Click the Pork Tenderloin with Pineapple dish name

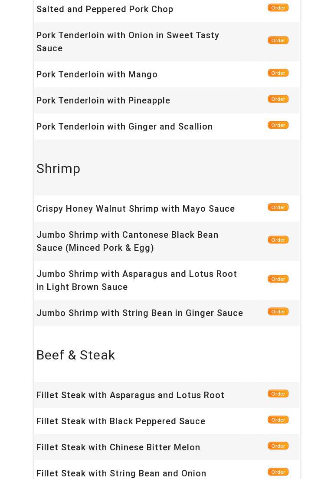(103, 100)
